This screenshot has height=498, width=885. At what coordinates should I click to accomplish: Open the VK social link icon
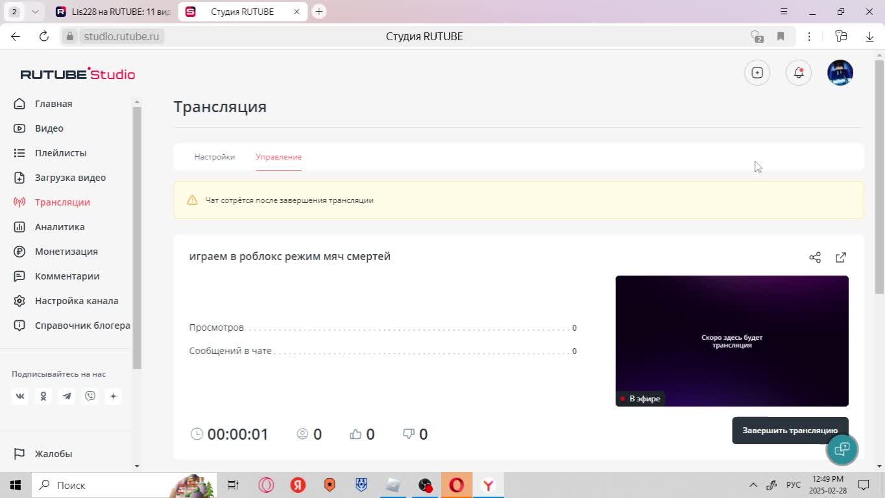point(20,396)
